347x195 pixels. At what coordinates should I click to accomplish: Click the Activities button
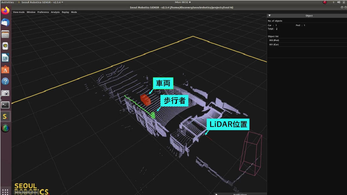[7, 2]
